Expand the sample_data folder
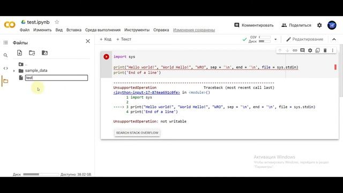Screen dimensions: 343x193 [14, 71]
